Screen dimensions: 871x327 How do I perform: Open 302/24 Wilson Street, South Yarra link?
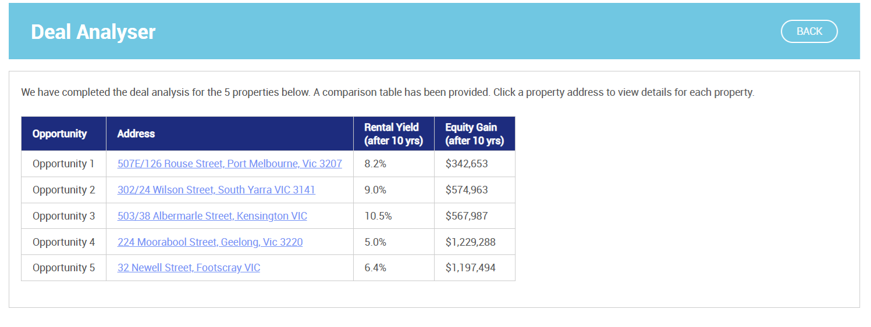point(216,190)
